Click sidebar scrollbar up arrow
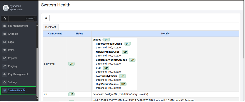This screenshot has height=102, width=245. tap(37, 25)
